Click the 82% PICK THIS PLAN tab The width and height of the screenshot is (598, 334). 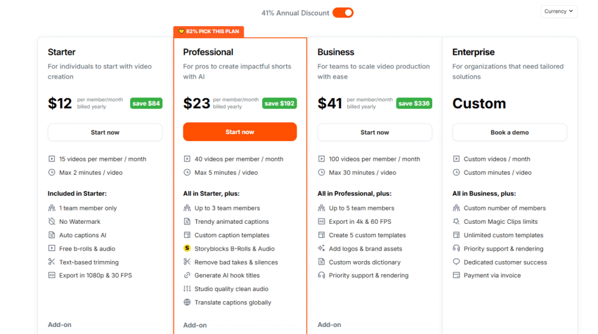tap(208, 31)
